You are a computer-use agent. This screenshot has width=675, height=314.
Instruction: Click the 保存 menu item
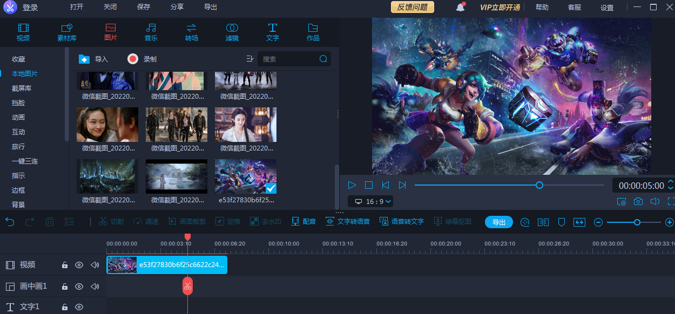tap(144, 7)
